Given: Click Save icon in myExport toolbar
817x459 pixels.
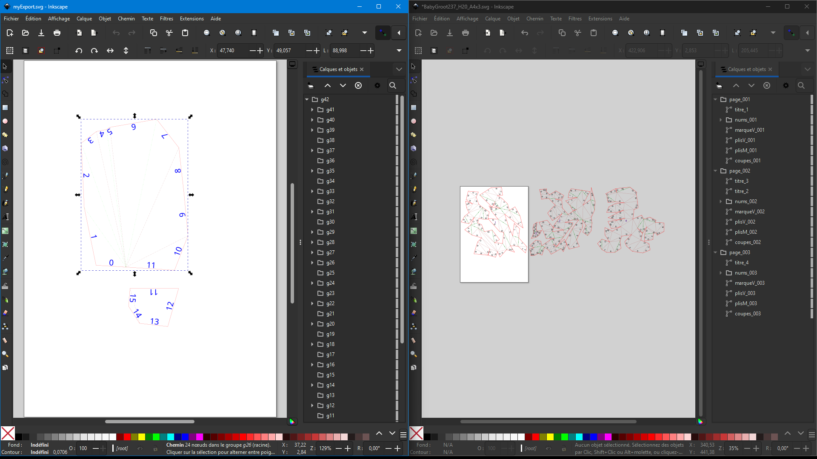Looking at the screenshot, I should tap(41, 33).
